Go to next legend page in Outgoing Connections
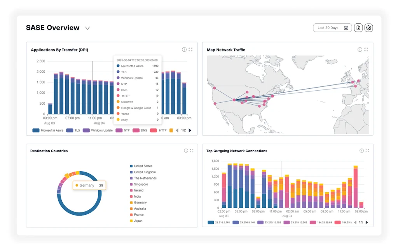Screen dimensions: 398x251 click(x=367, y=222)
